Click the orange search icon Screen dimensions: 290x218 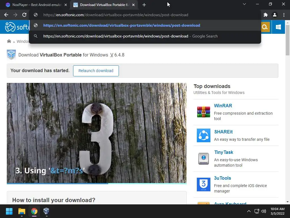click(x=265, y=27)
